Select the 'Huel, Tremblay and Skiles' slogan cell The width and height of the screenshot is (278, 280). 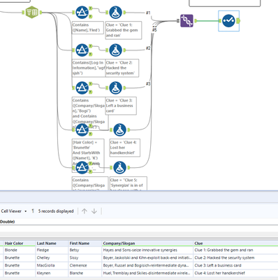click(147, 273)
